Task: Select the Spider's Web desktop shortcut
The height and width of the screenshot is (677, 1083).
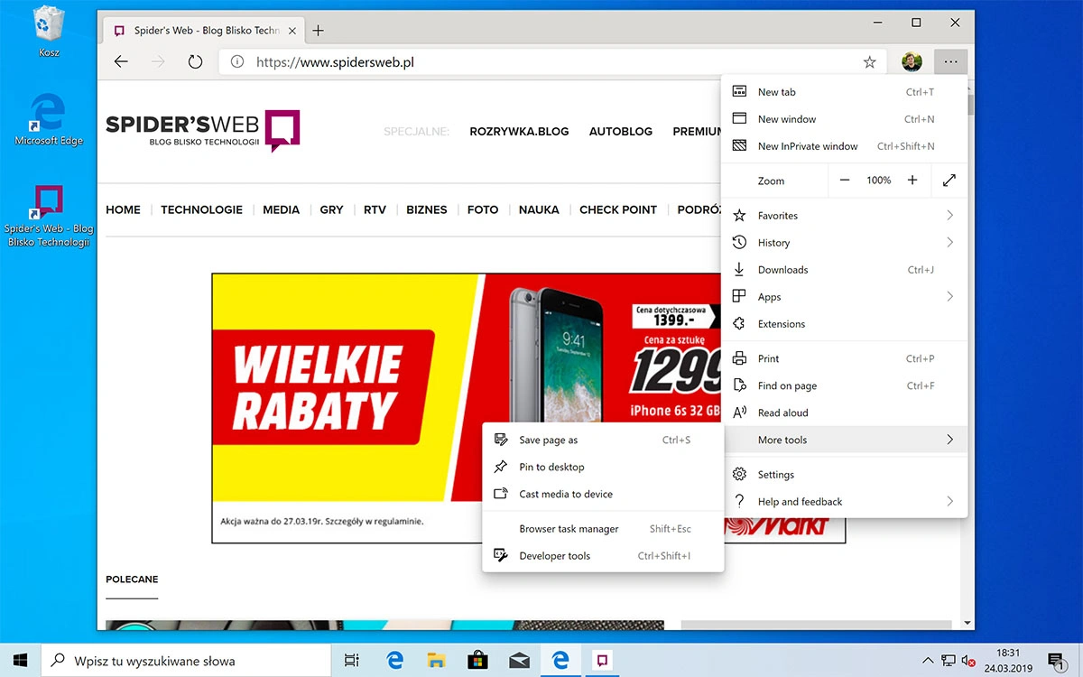Action: tap(48, 217)
